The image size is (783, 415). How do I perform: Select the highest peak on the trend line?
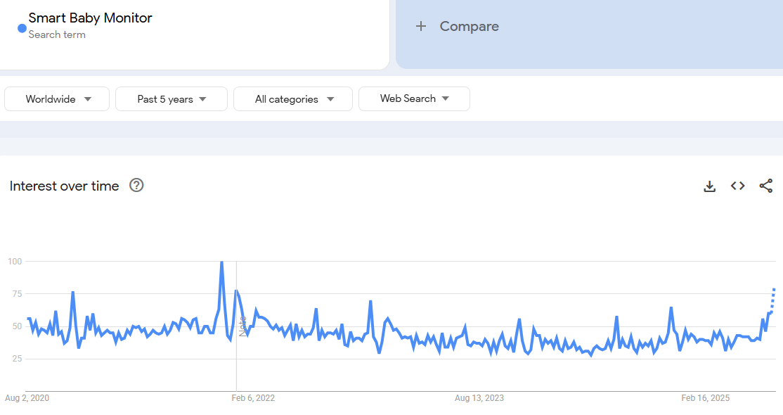(x=221, y=262)
